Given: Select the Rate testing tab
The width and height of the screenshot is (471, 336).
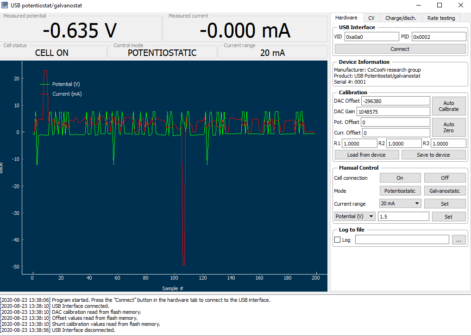Looking at the screenshot, I should click(441, 18).
